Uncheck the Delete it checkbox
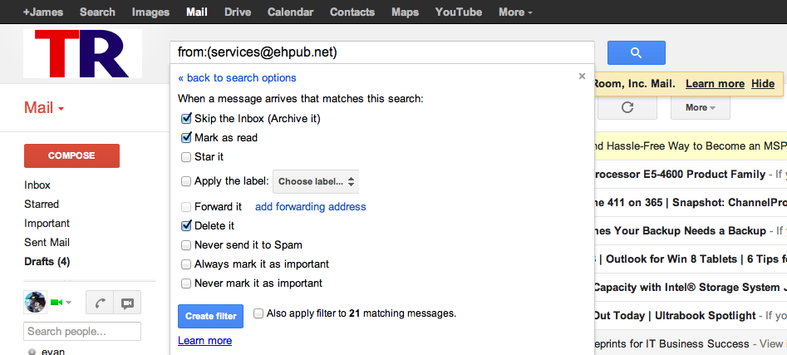Viewport: 787px width, 355px height. (x=186, y=225)
